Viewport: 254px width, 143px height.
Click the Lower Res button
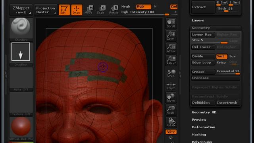[x=203, y=35]
